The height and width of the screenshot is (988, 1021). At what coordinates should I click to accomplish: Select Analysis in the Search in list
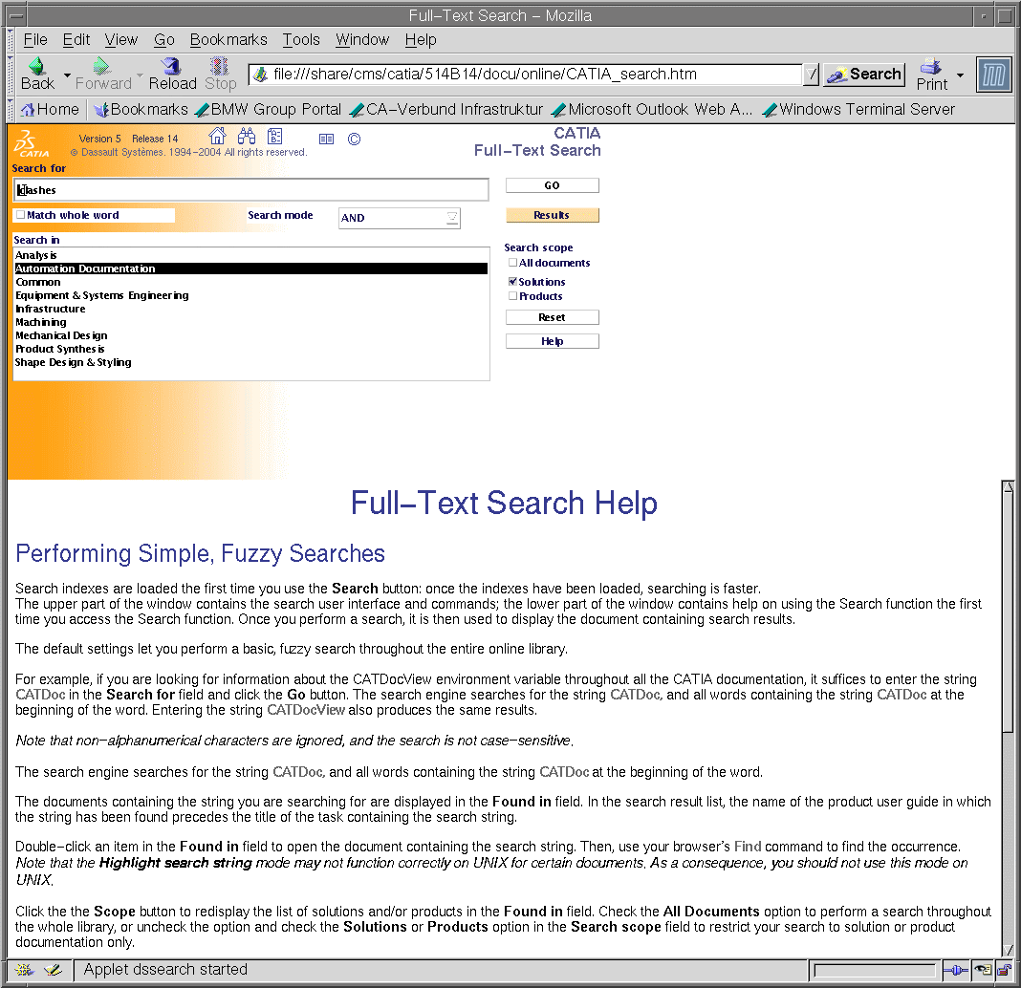250,255
